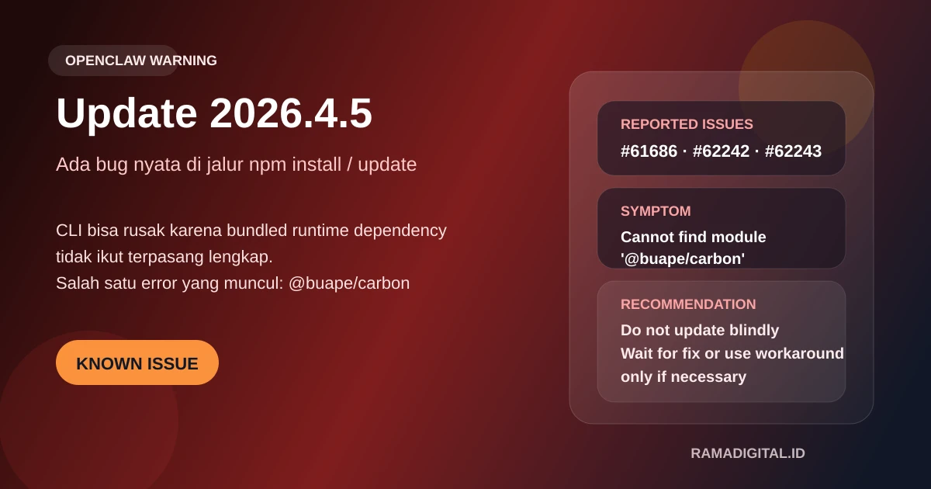Image resolution: width=931 pixels, height=489 pixels.
Task: Open reported issue #62243
Action: 793,151
